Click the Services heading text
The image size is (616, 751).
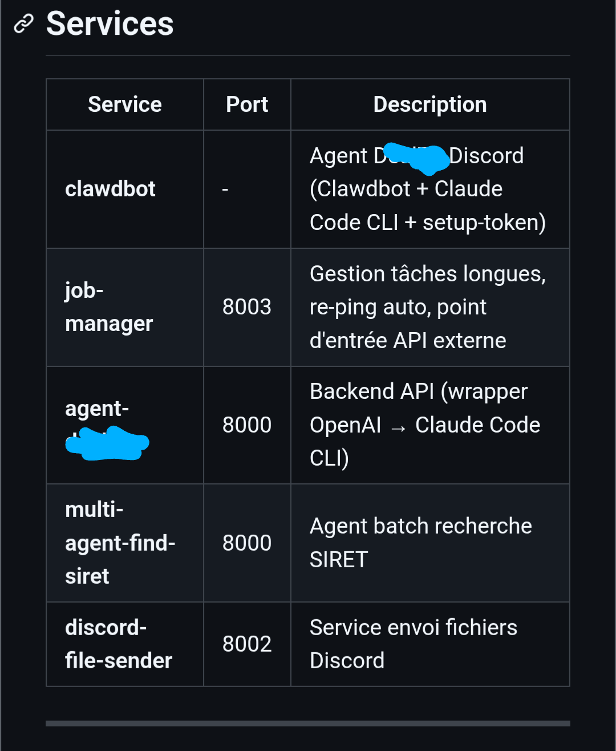(110, 24)
